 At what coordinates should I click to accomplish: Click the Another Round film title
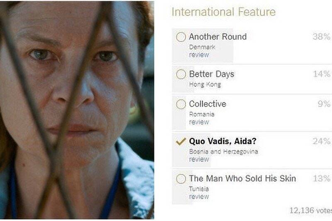point(217,37)
